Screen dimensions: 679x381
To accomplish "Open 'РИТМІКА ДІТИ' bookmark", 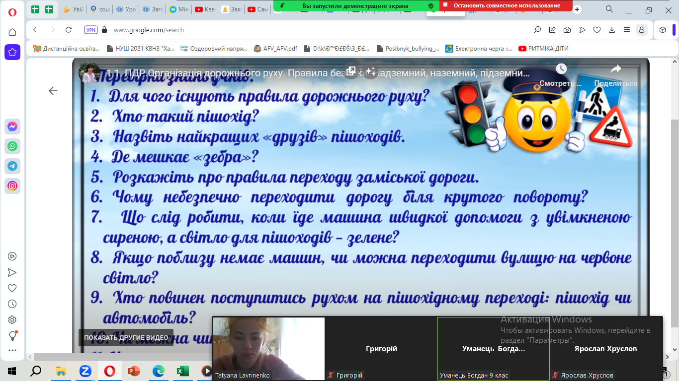I will coord(543,49).
